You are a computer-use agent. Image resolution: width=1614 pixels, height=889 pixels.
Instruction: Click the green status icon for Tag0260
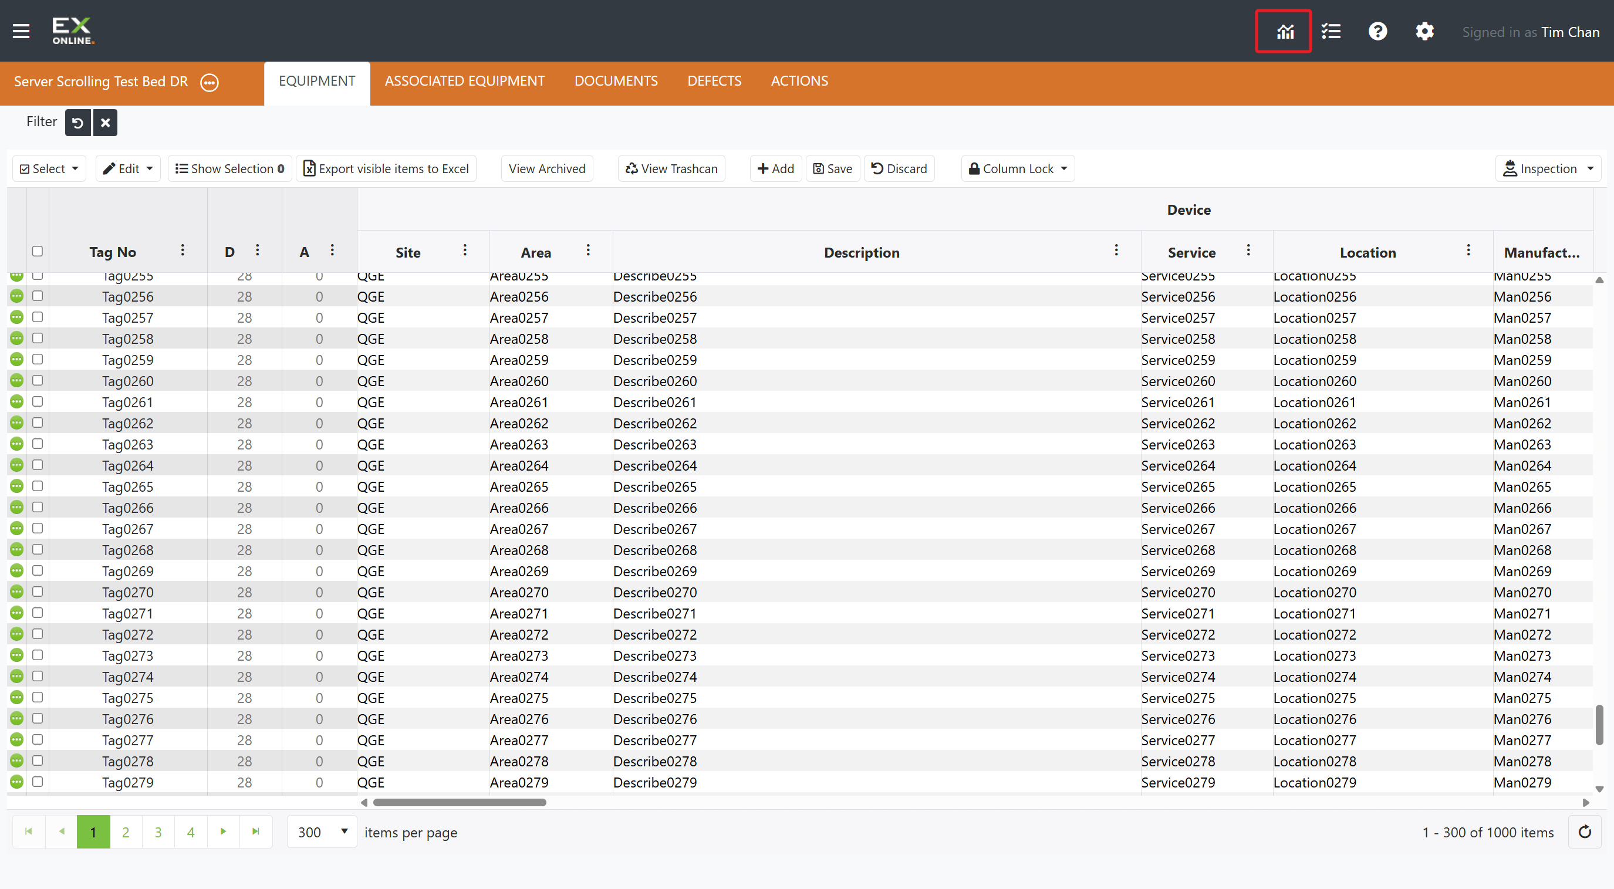coord(17,380)
